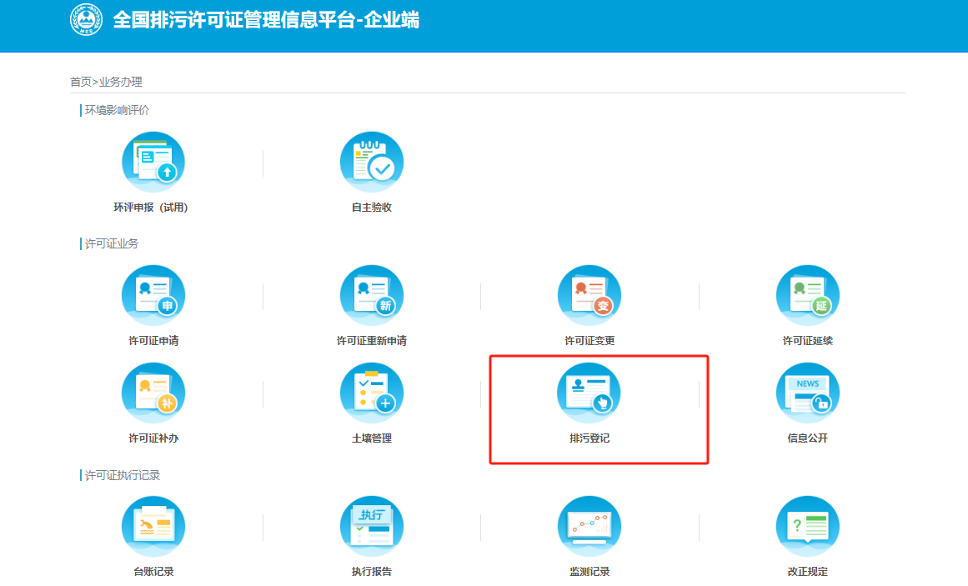Click the MEE logo in header
Image resolution: width=968 pixels, height=586 pixels.
[86, 20]
